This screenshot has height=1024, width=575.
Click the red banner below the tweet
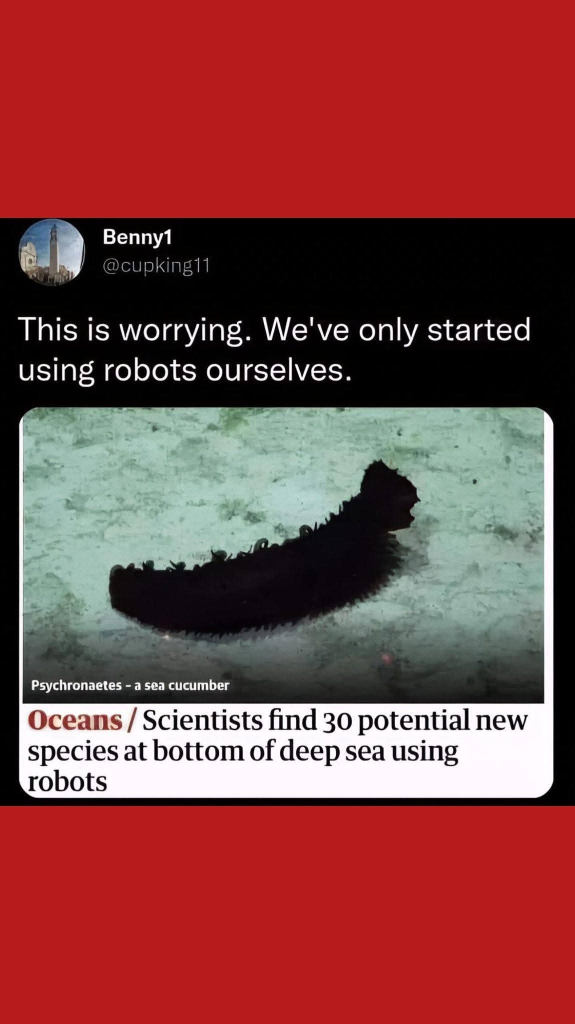[287, 915]
